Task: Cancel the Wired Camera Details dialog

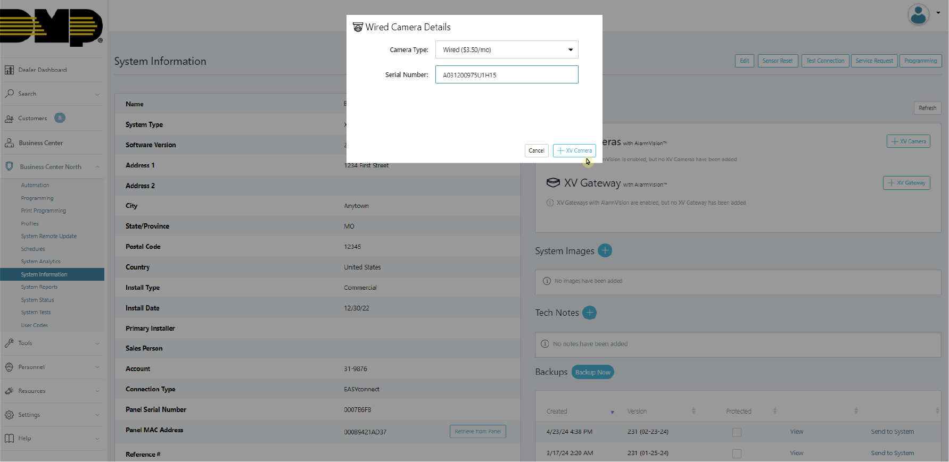Action: pos(536,151)
